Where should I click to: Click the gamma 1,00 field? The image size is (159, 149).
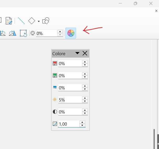point(69,124)
